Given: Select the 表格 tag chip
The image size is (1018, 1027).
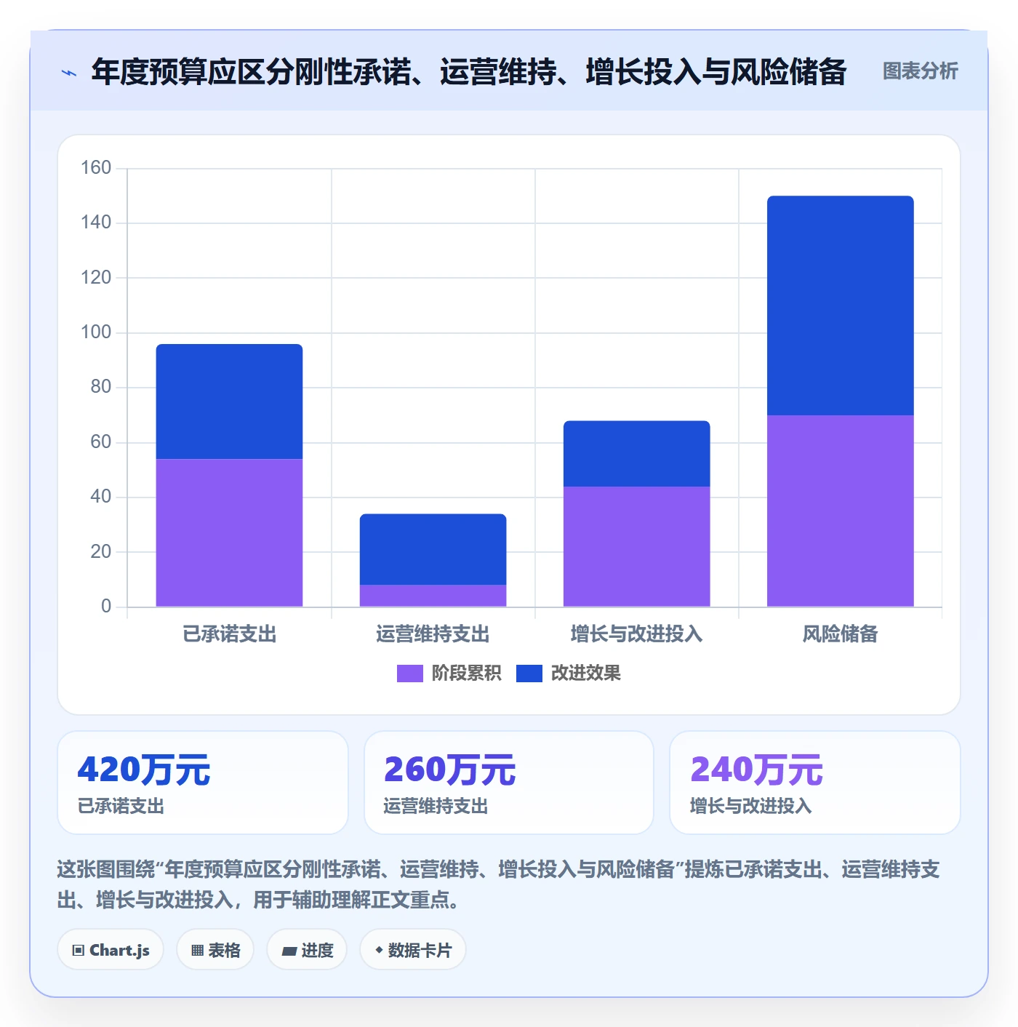Looking at the screenshot, I should (215, 950).
